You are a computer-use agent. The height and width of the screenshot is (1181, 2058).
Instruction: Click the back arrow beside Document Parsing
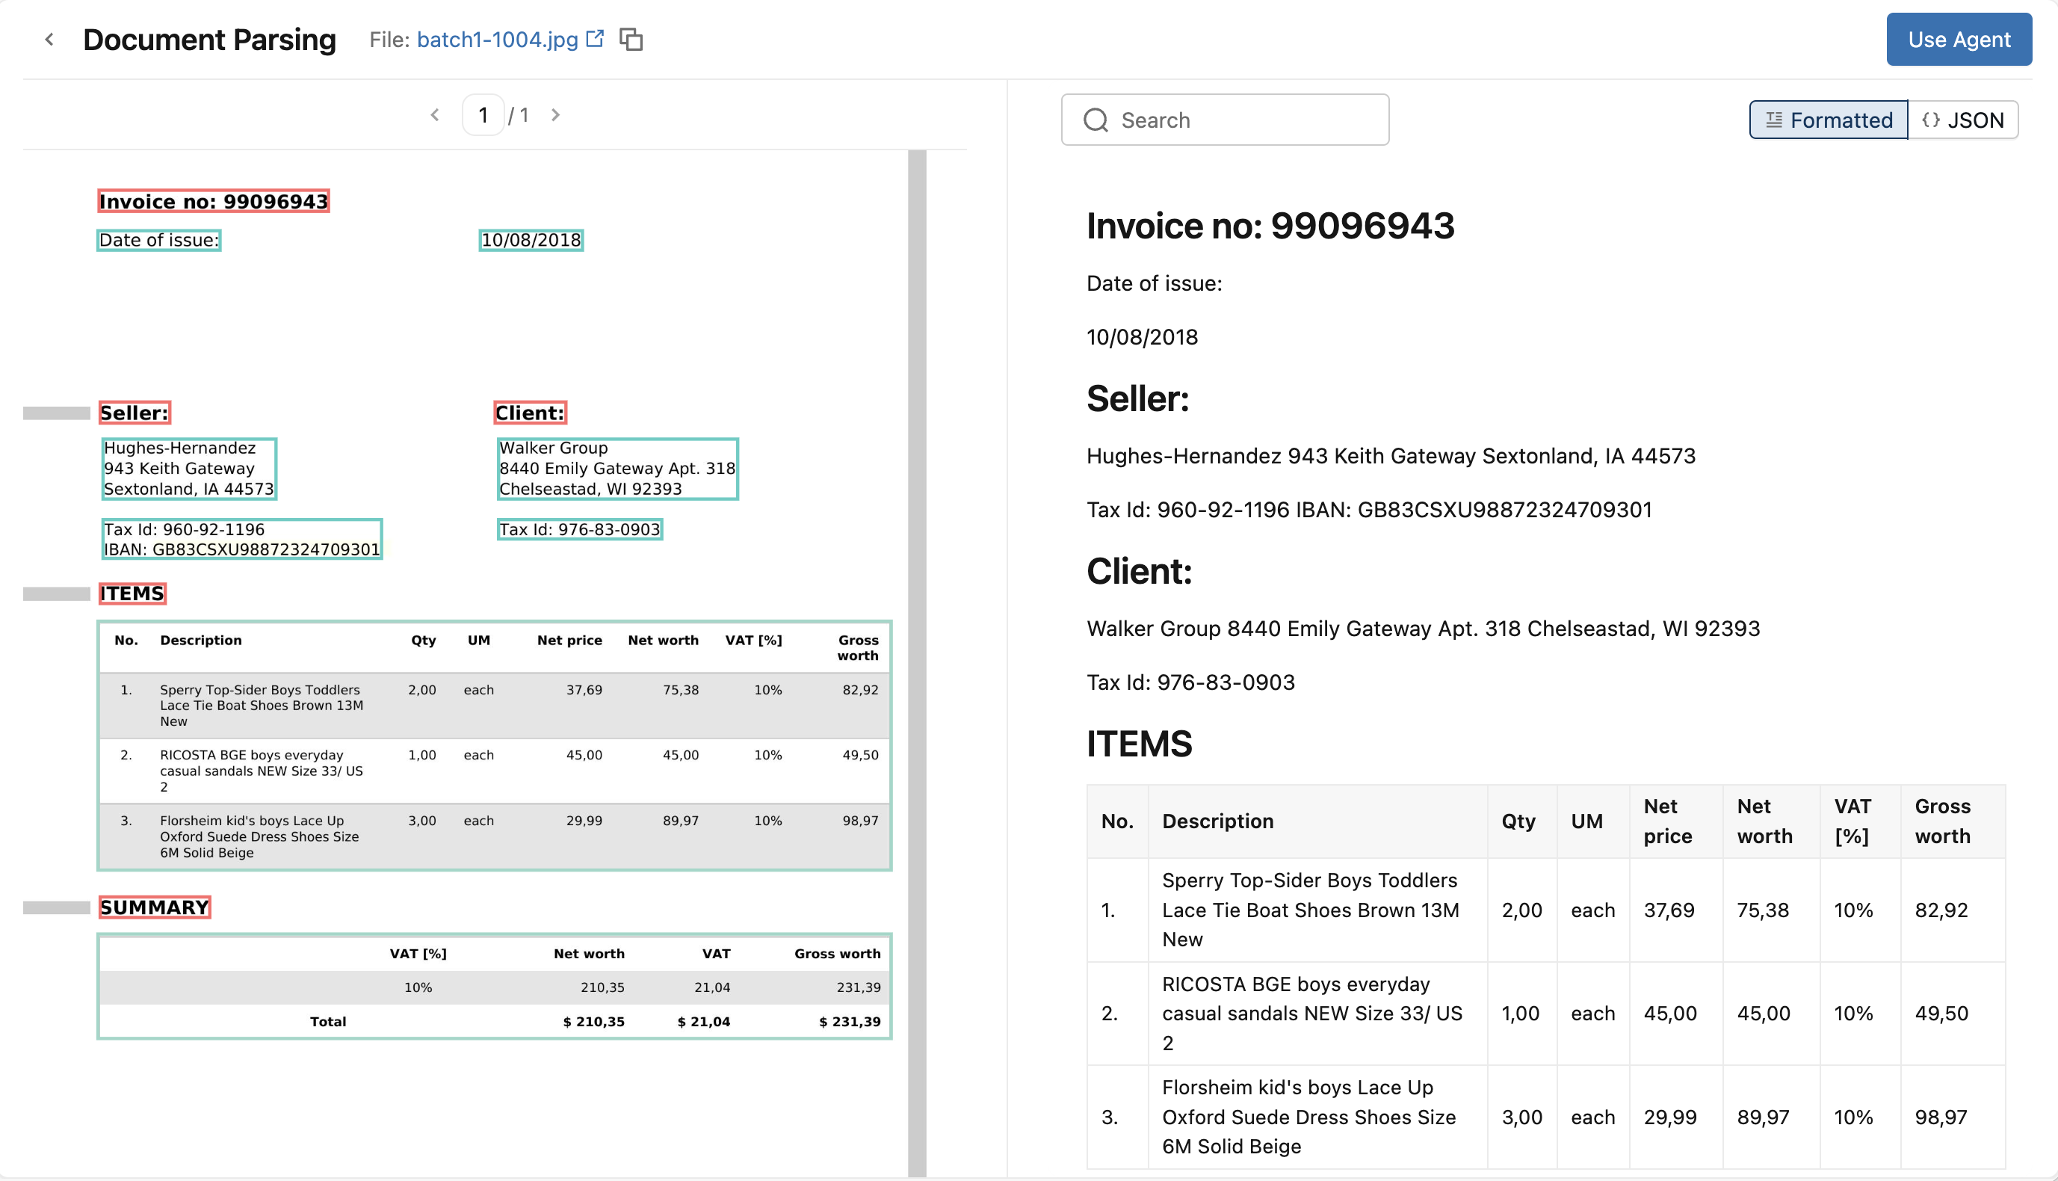pos(50,39)
